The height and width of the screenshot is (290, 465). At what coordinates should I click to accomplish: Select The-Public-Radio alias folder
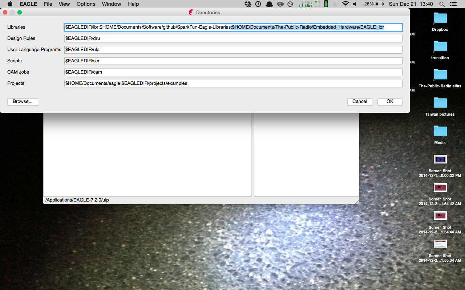[440, 79]
